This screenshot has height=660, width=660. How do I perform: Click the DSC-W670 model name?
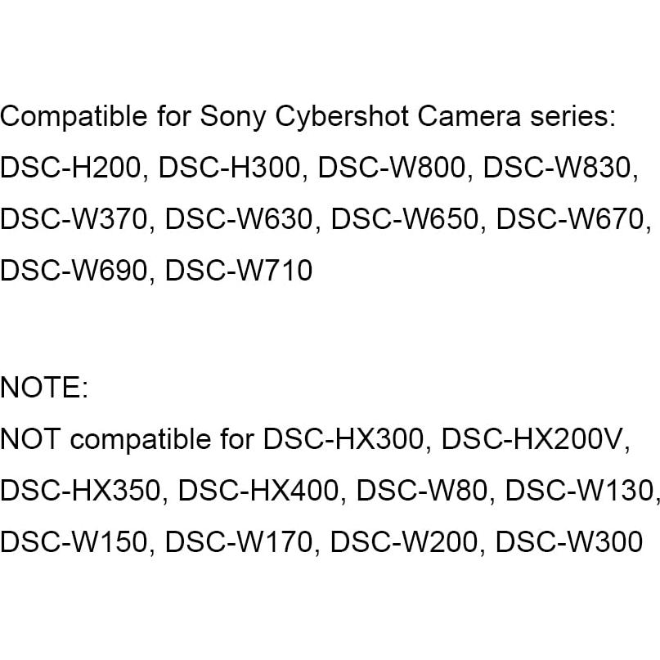(x=572, y=219)
